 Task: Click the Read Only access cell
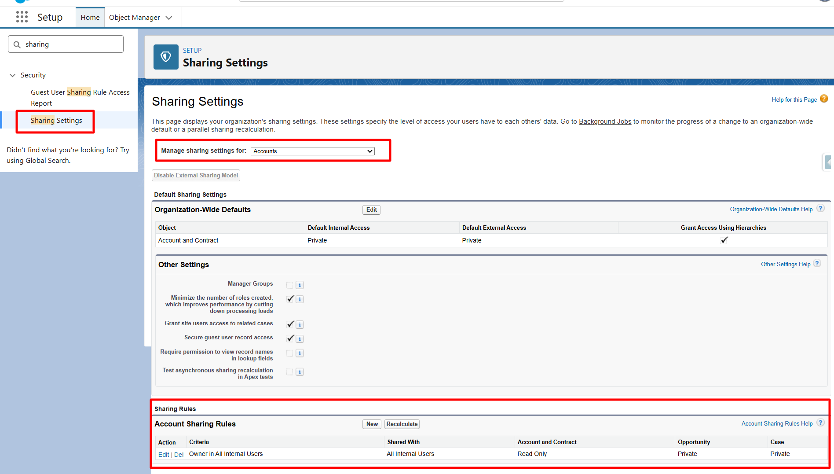pyautogui.click(x=532, y=454)
